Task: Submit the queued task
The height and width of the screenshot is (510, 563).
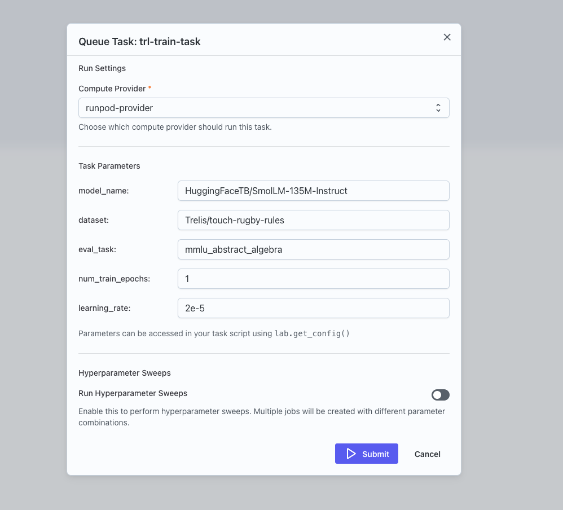Action: click(367, 454)
